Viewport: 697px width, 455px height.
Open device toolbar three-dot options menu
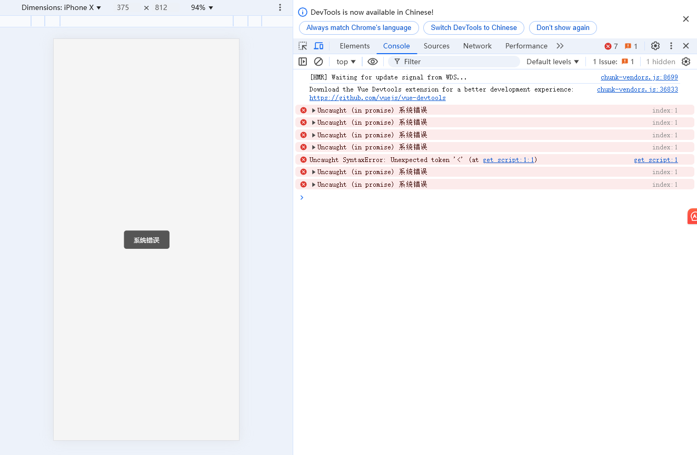tap(280, 7)
